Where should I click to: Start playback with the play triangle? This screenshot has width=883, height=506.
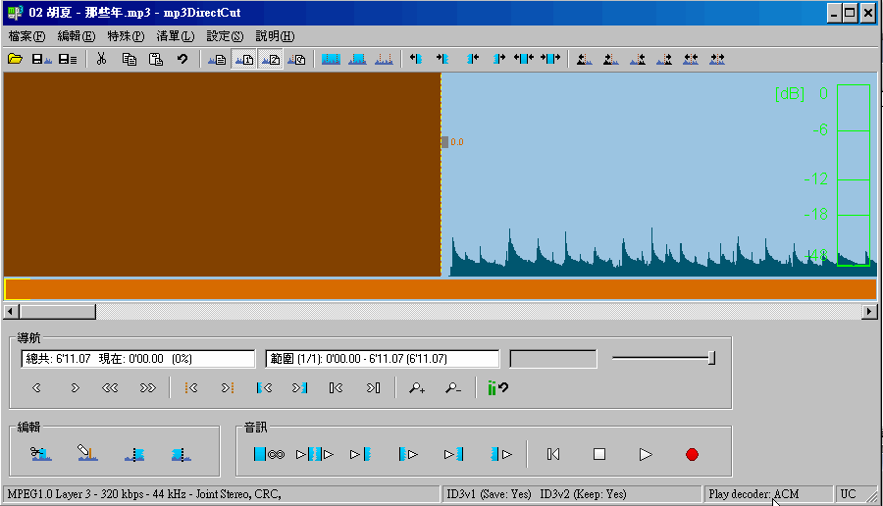pyautogui.click(x=646, y=454)
